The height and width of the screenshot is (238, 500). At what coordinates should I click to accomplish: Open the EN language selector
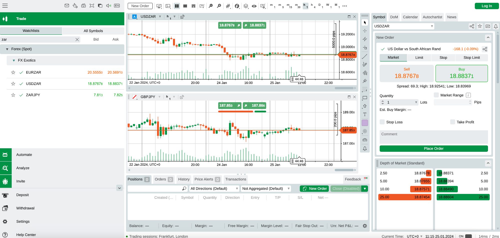click(x=117, y=5)
